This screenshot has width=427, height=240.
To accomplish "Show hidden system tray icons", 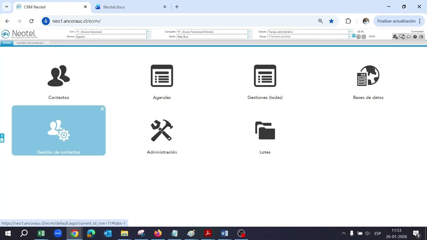I will tap(344, 233).
